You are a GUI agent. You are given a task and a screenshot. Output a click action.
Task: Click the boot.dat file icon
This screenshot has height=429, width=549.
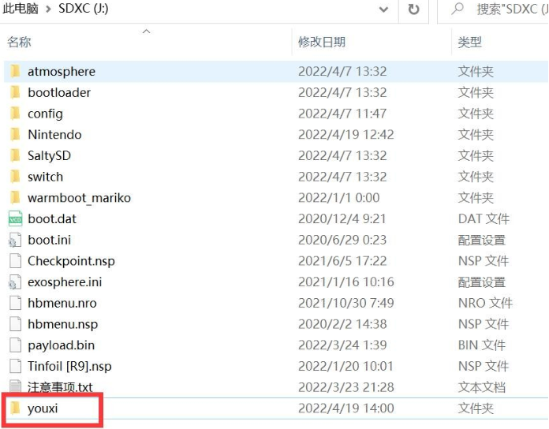coord(16,219)
